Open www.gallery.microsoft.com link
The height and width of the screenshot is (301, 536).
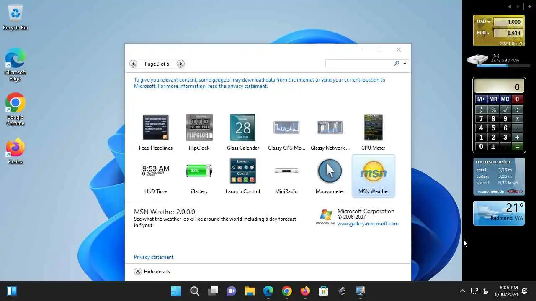click(x=368, y=224)
